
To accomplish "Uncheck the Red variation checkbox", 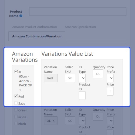I will point(16,96).
